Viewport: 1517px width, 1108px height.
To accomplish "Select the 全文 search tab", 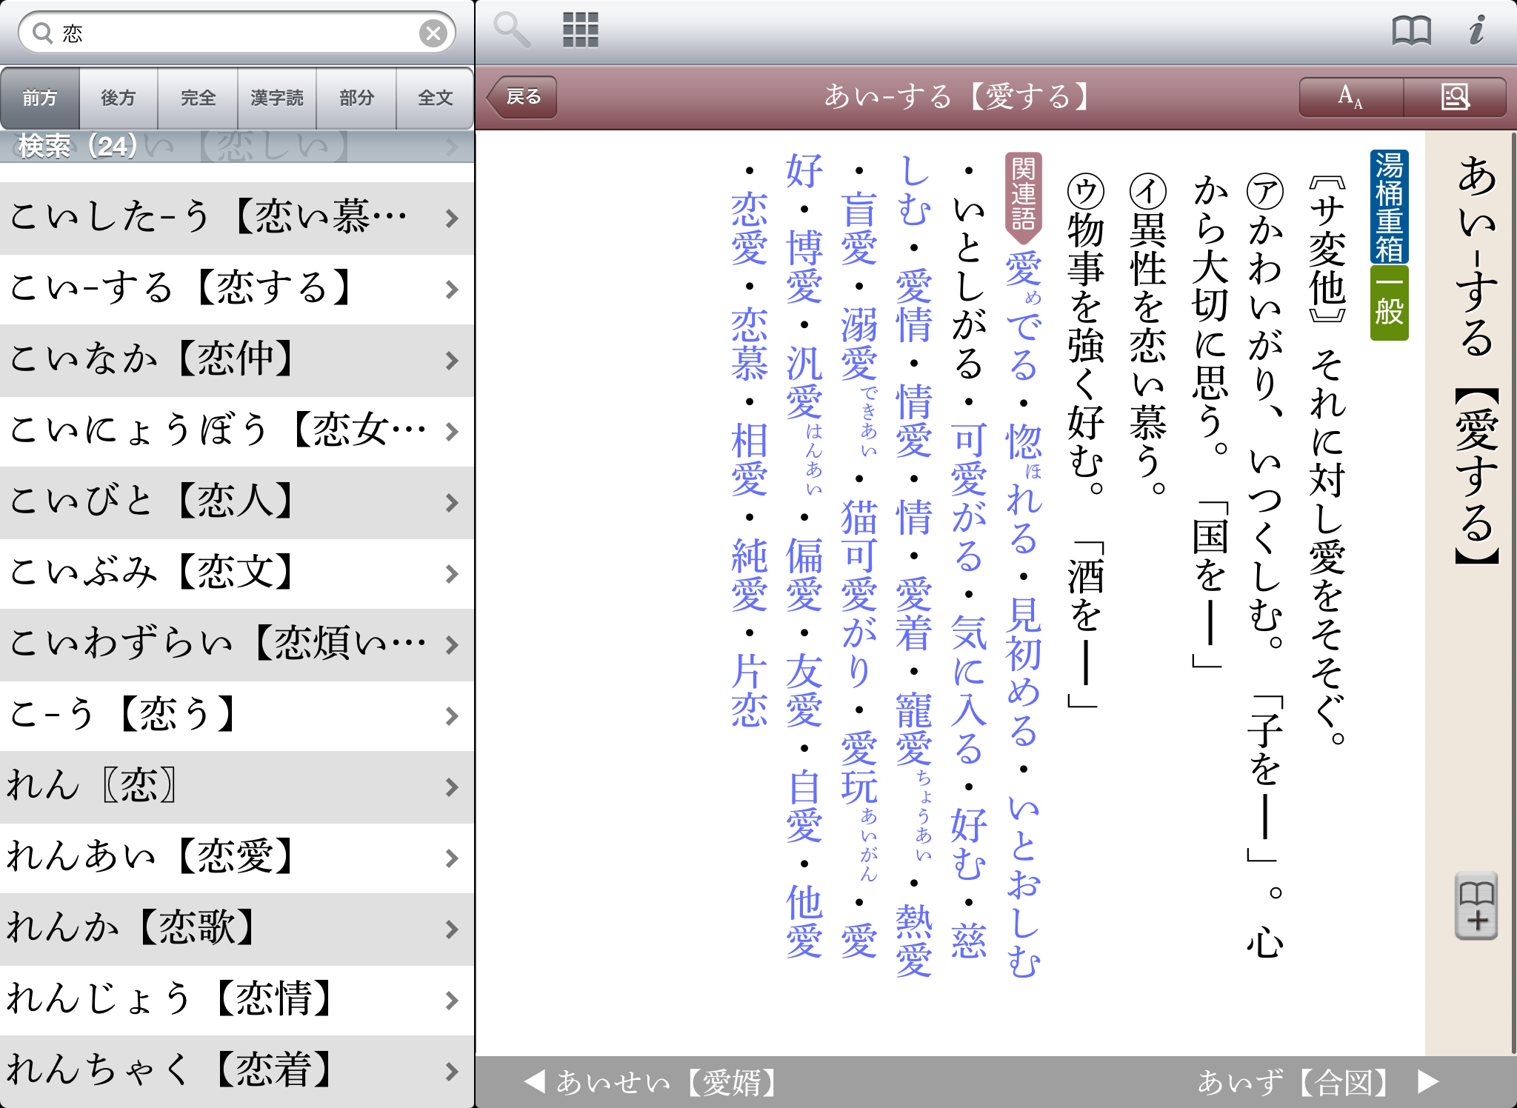I will coord(435,98).
